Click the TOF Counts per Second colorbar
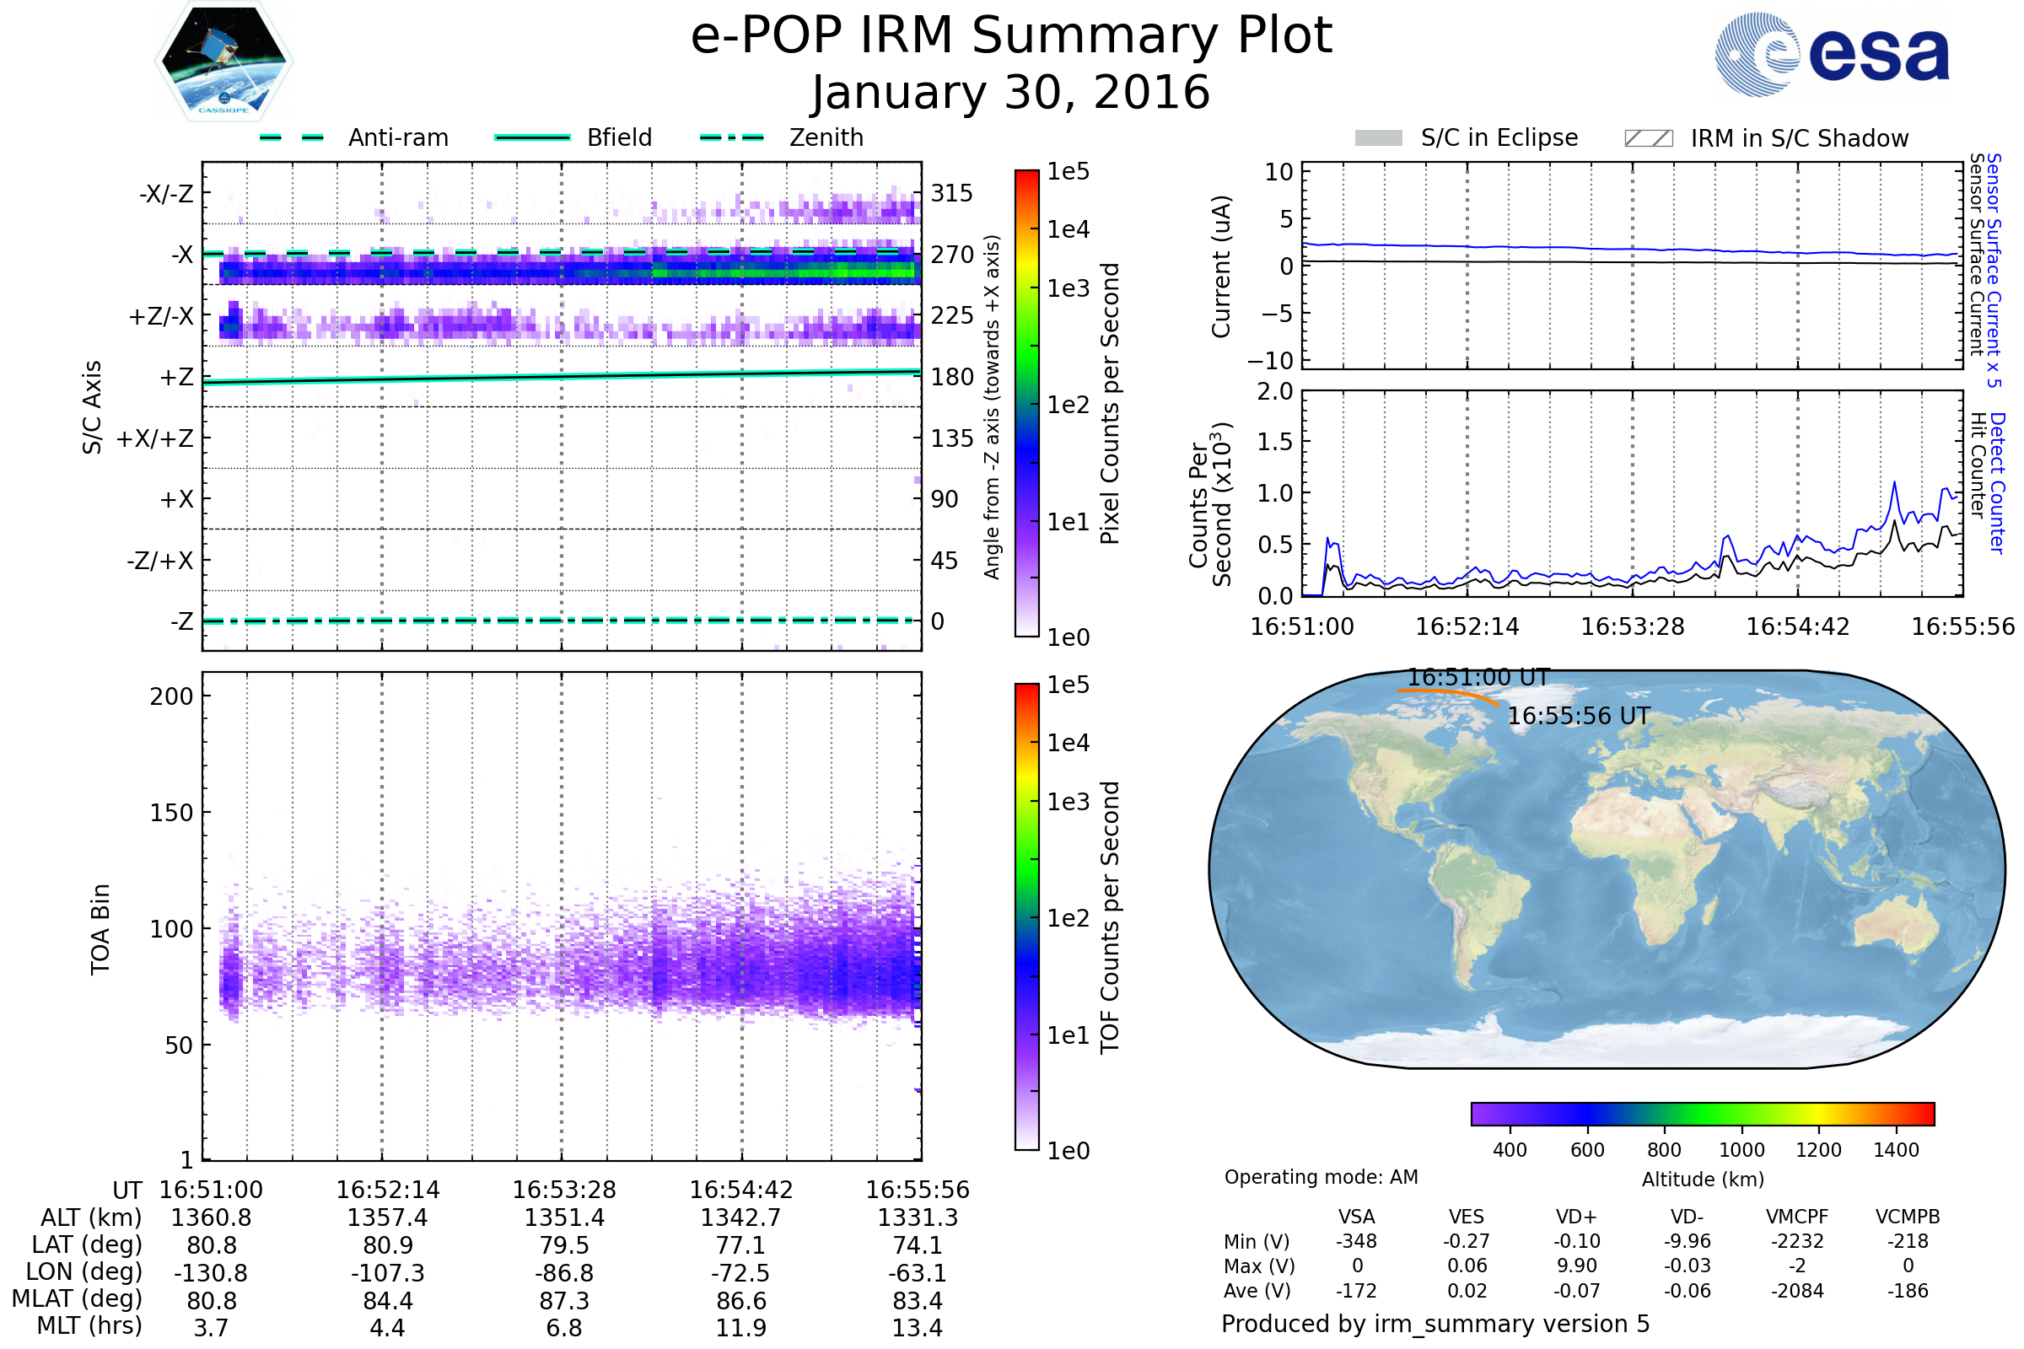 pyautogui.click(x=1026, y=916)
